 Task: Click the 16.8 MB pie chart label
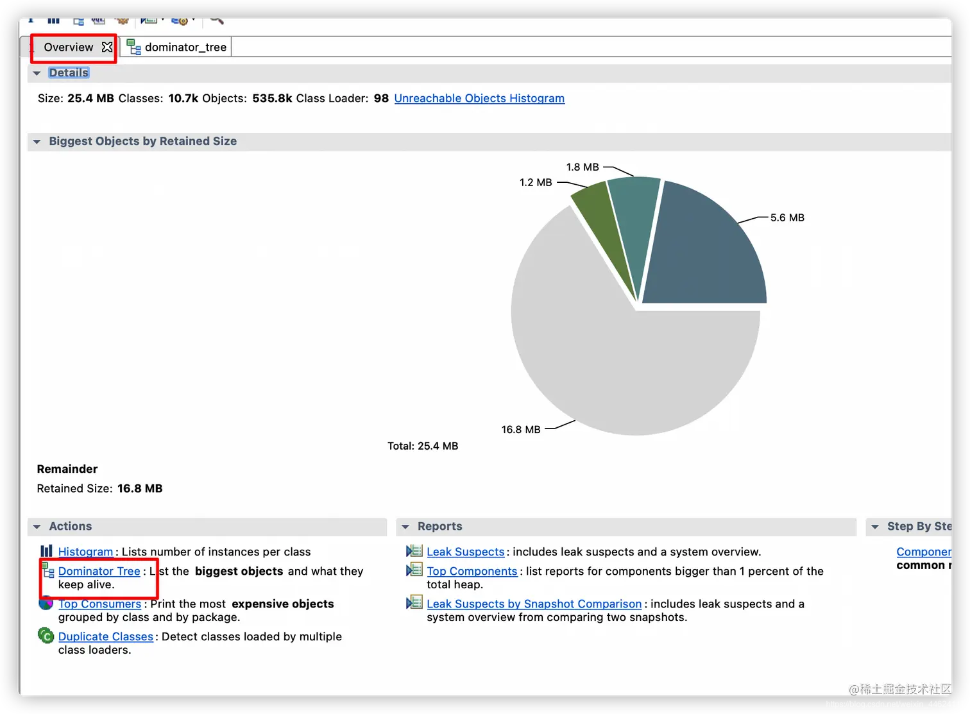pyautogui.click(x=521, y=429)
